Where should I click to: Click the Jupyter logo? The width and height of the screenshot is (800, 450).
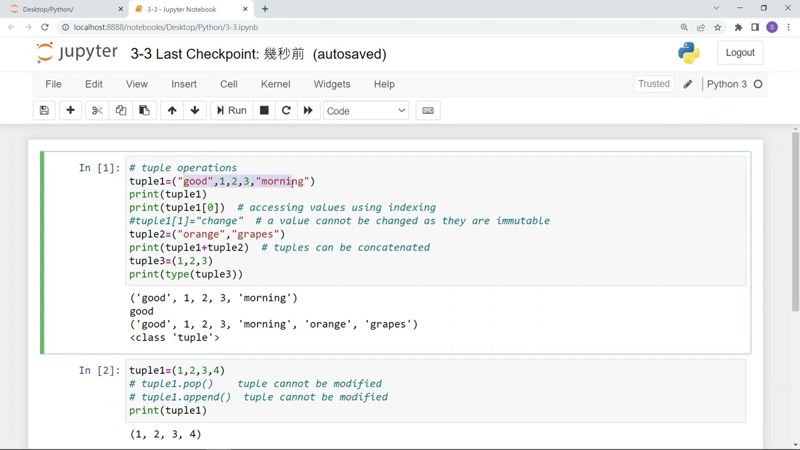click(76, 52)
